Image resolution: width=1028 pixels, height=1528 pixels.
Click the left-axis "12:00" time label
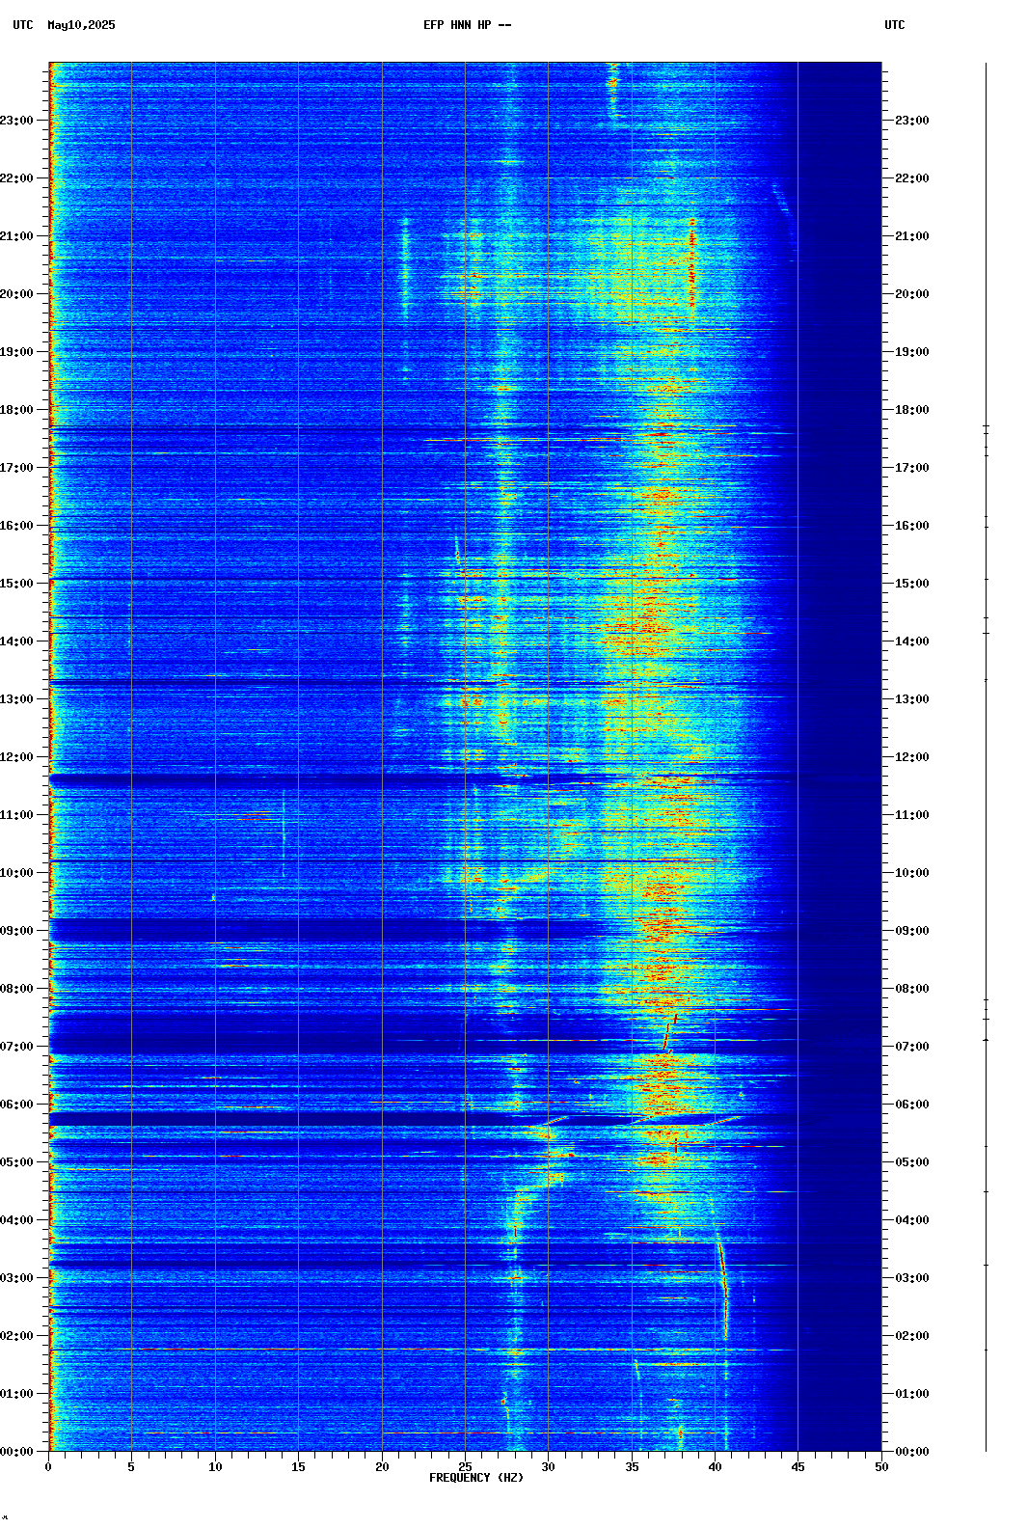coord(16,757)
